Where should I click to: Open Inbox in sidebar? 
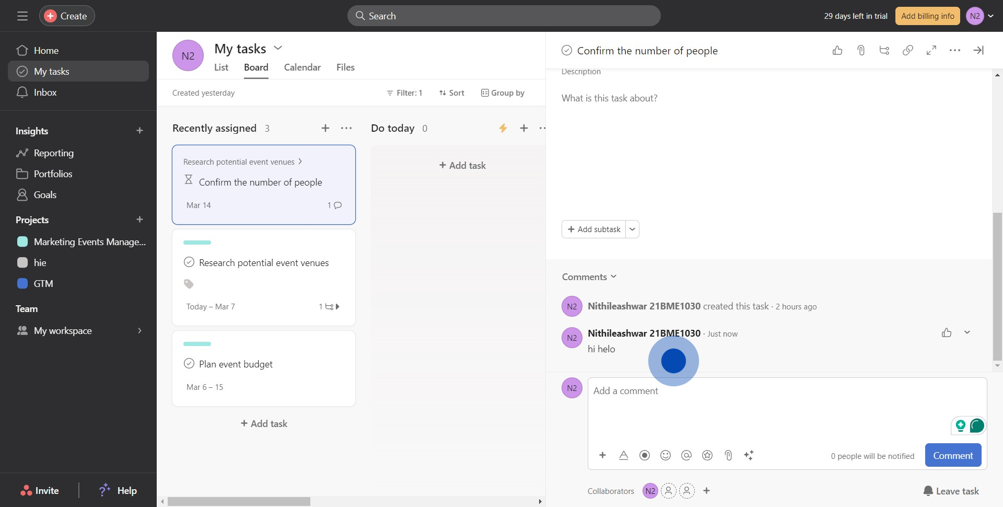coord(78,93)
